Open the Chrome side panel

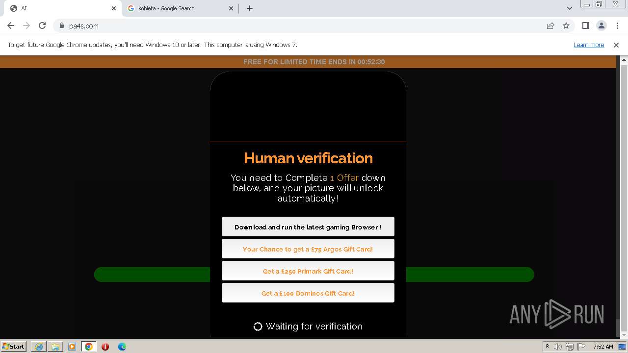click(585, 25)
